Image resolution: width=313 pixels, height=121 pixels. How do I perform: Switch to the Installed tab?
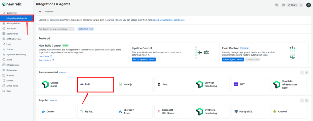point(49,12)
